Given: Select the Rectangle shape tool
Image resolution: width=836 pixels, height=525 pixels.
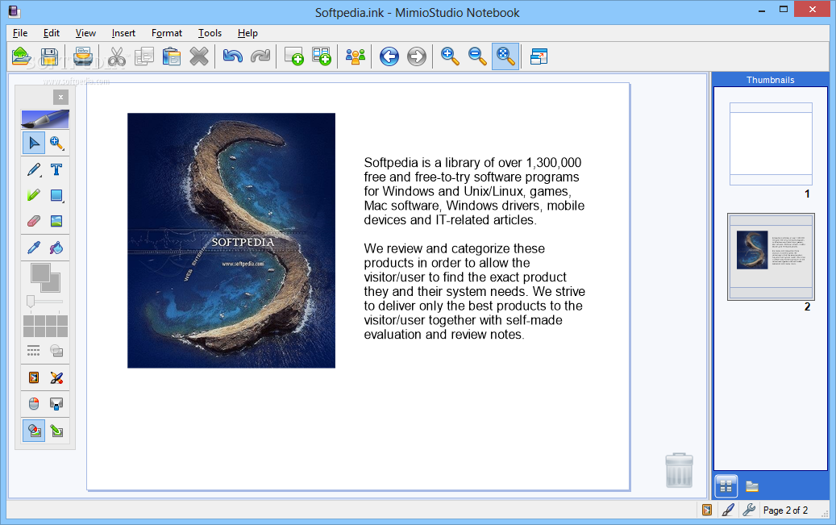Looking at the screenshot, I should 56,195.
